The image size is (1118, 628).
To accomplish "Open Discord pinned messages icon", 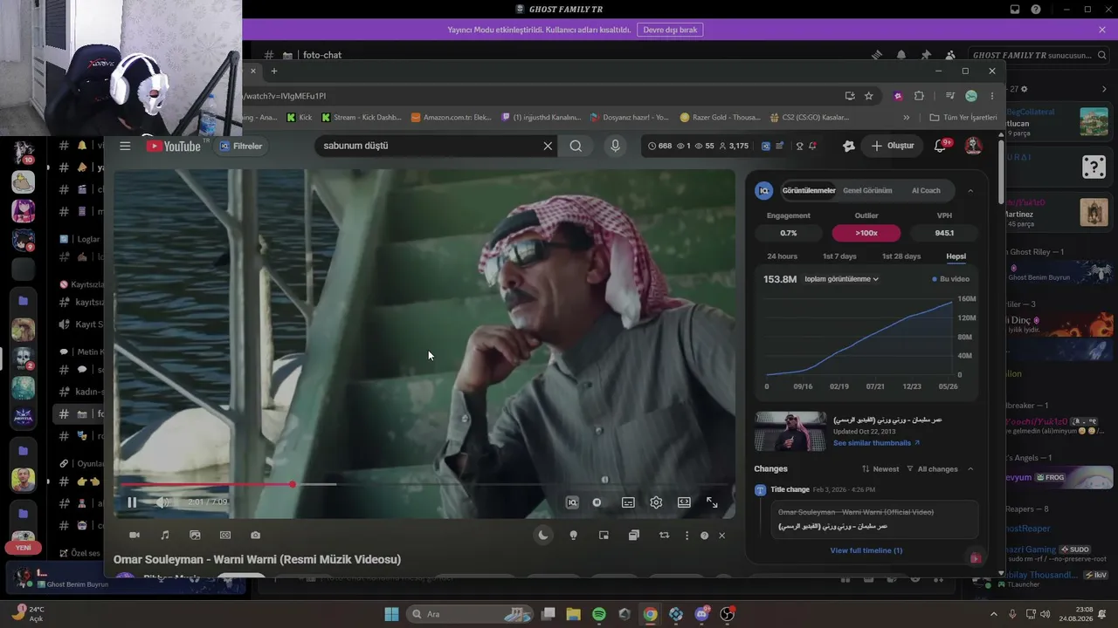I will click(x=926, y=55).
